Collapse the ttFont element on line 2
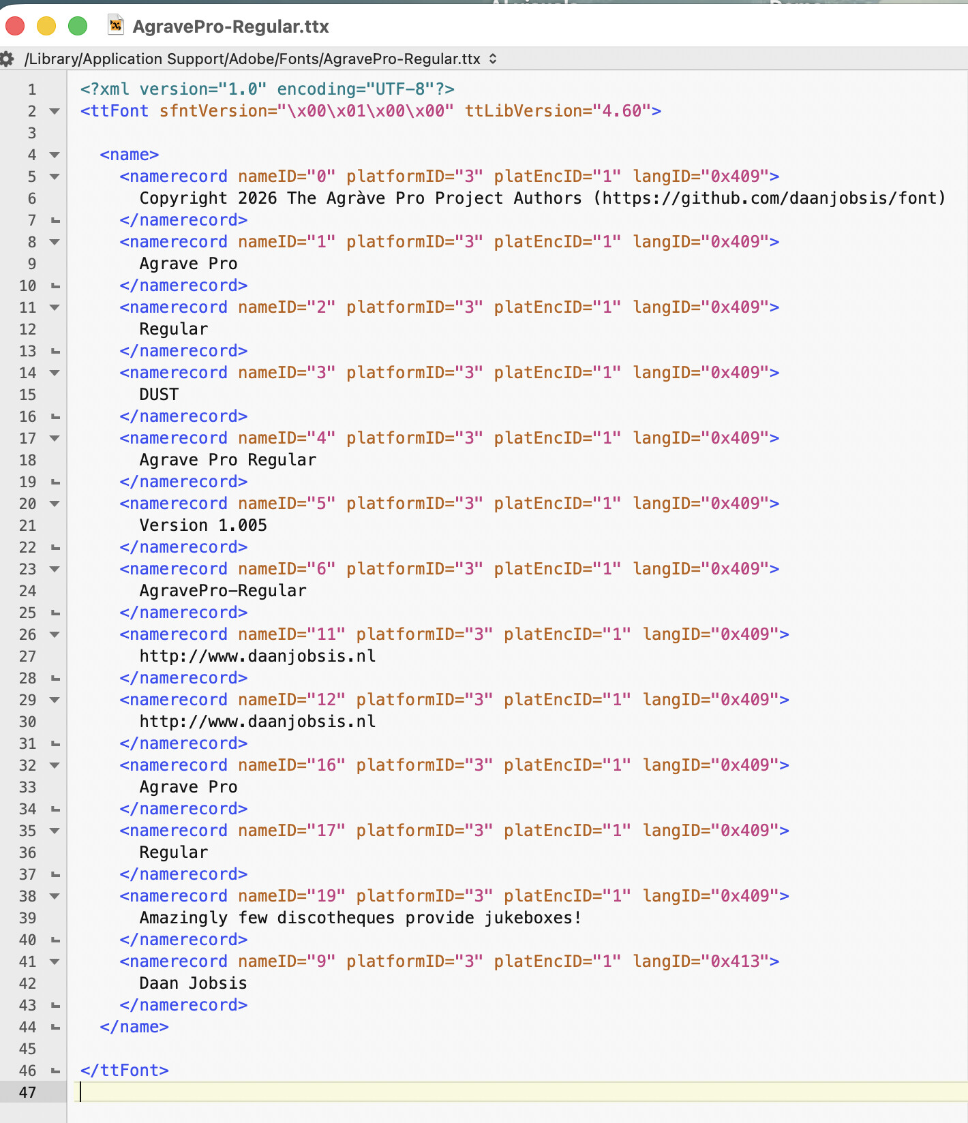This screenshot has width=968, height=1123. pyautogui.click(x=55, y=111)
